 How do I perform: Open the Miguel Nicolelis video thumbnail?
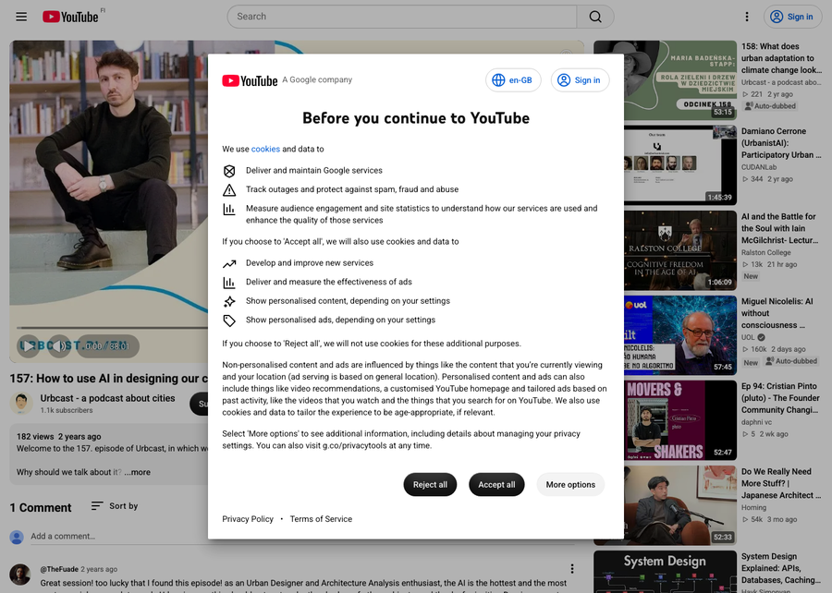click(x=680, y=335)
